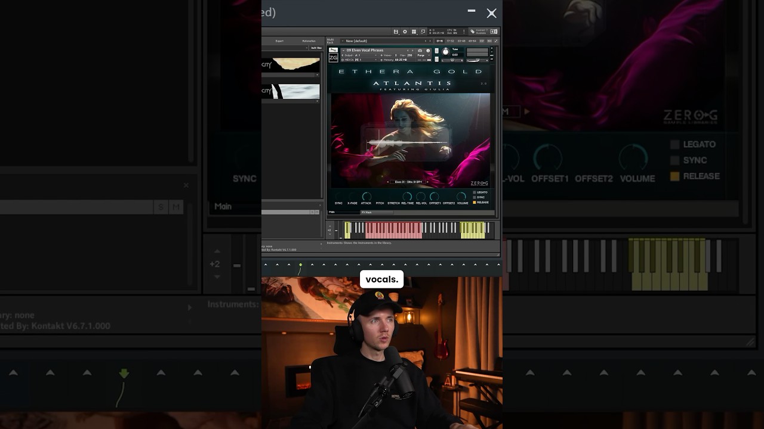Click the VOLUME knob

click(461, 197)
